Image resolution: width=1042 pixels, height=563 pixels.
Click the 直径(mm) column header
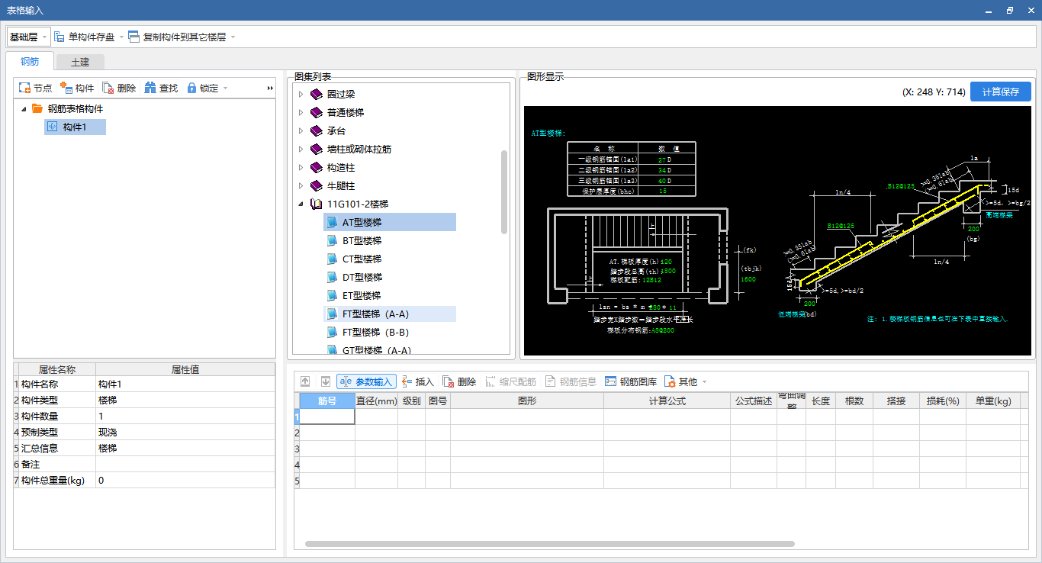pyautogui.click(x=376, y=401)
